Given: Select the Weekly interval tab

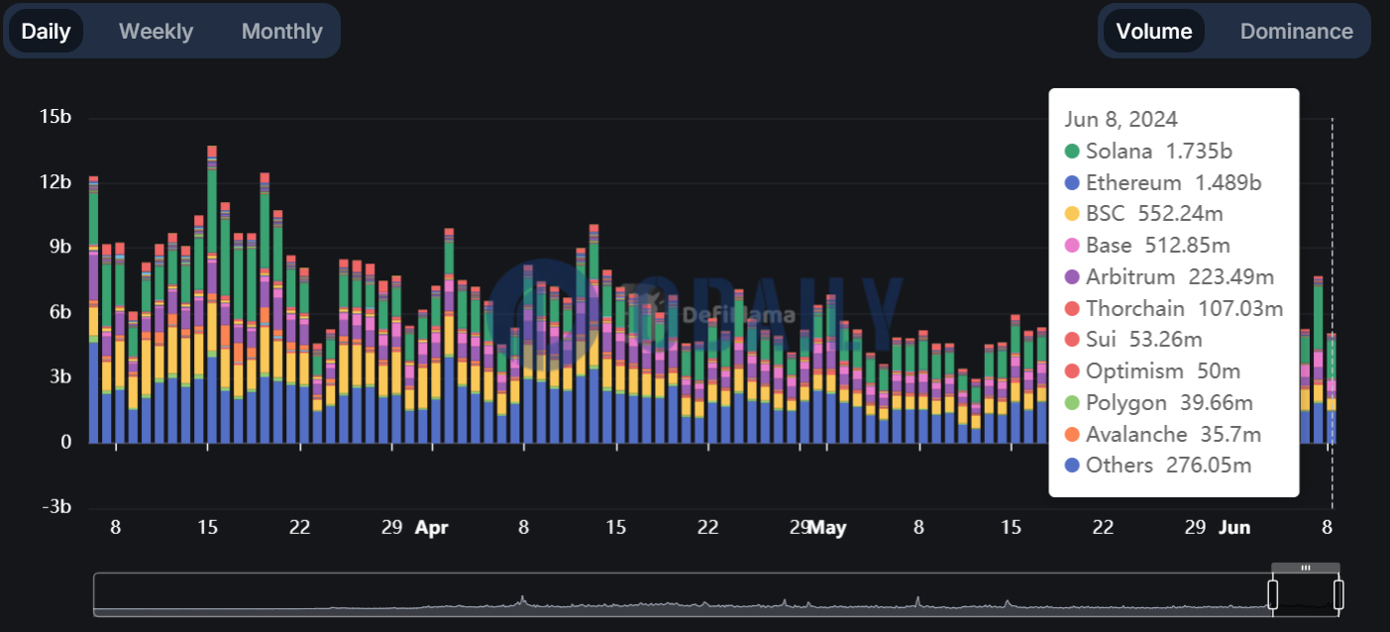Looking at the screenshot, I should [156, 31].
